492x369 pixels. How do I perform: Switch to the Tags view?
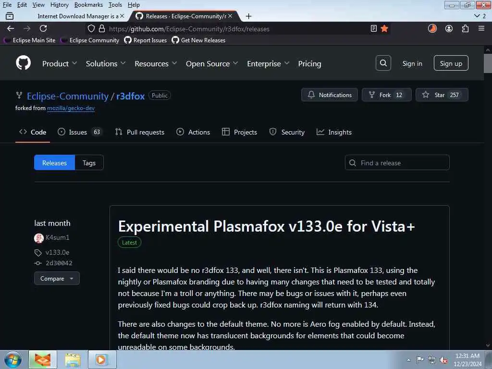[89, 162]
